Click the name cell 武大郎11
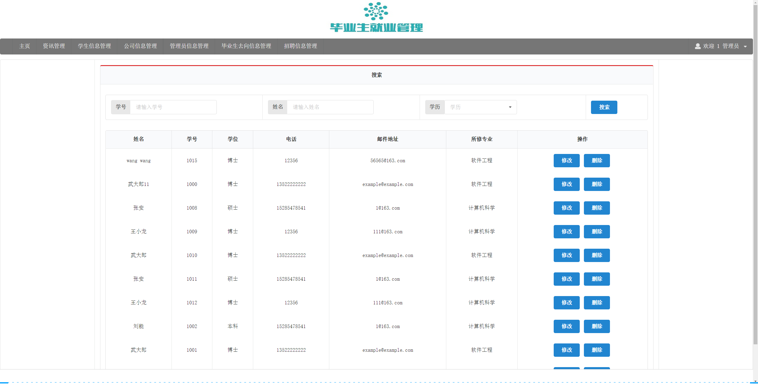758x384 pixels. click(139, 184)
